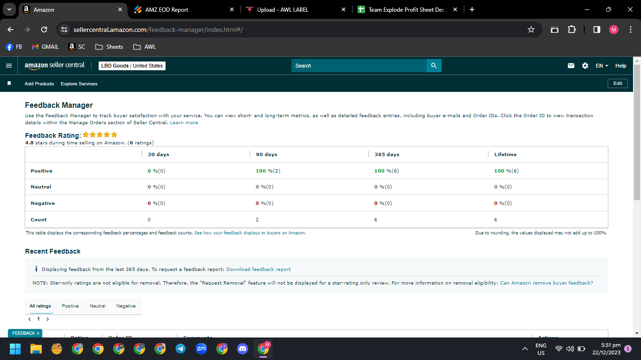The image size is (641, 360).
Task: Click the search magnifier button
Action: pyautogui.click(x=434, y=66)
